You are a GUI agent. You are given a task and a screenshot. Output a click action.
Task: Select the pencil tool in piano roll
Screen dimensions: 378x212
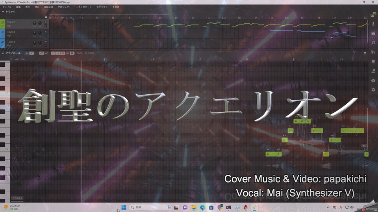click(x=31, y=53)
